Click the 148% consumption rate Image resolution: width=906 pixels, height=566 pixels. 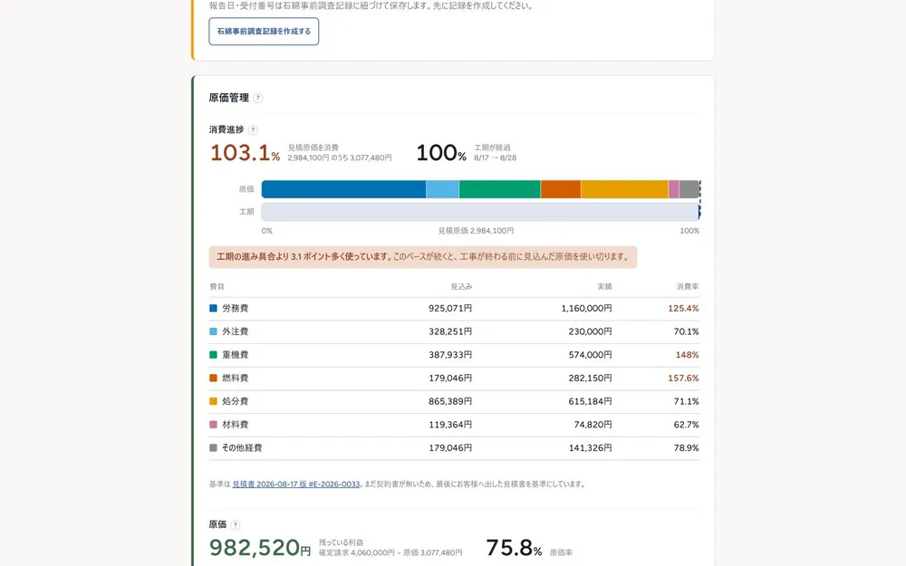click(688, 355)
